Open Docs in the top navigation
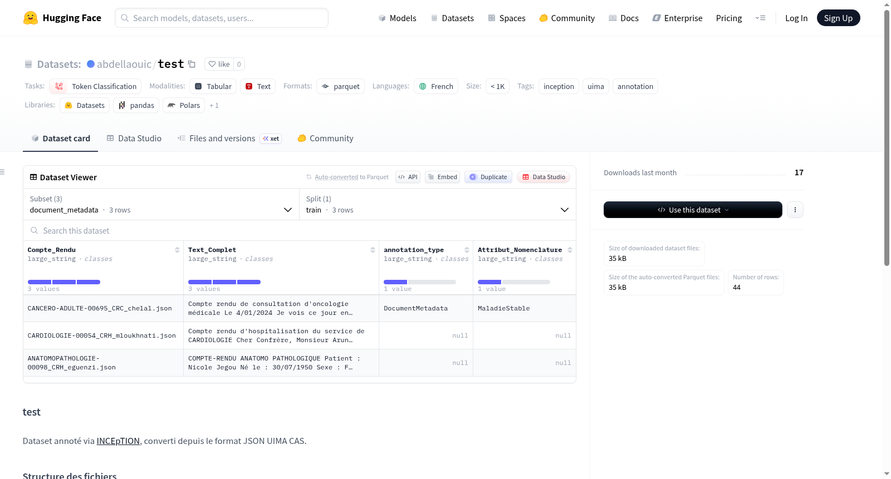The height and width of the screenshot is (479, 891). pyautogui.click(x=624, y=18)
